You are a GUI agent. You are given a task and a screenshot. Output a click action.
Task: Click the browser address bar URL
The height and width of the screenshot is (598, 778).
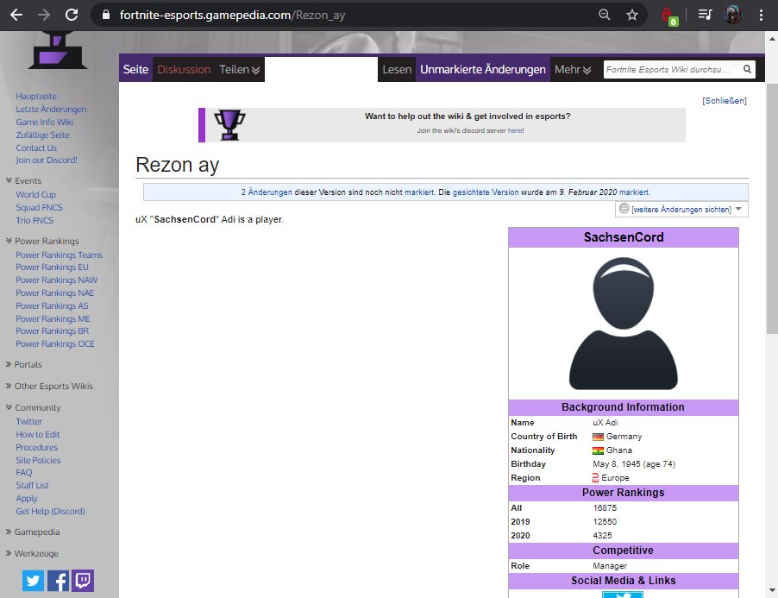tap(232, 15)
